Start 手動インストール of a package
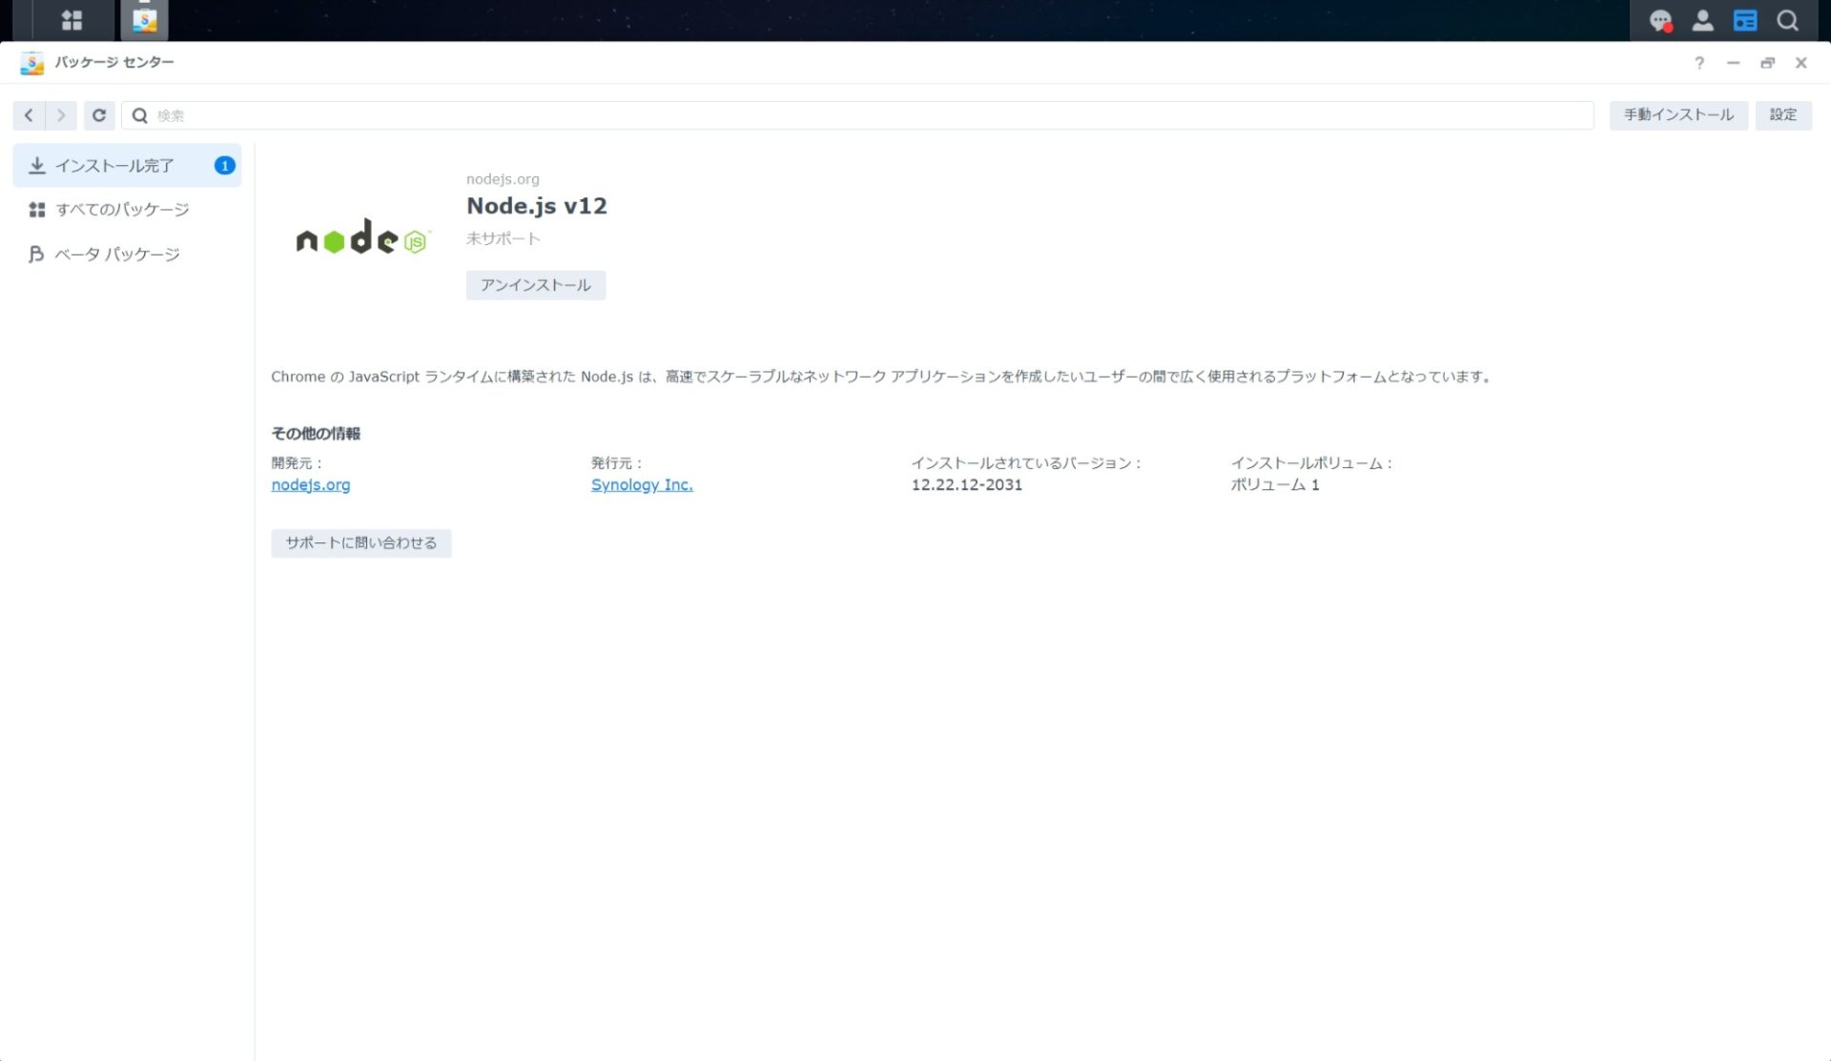 (x=1677, y=114)
